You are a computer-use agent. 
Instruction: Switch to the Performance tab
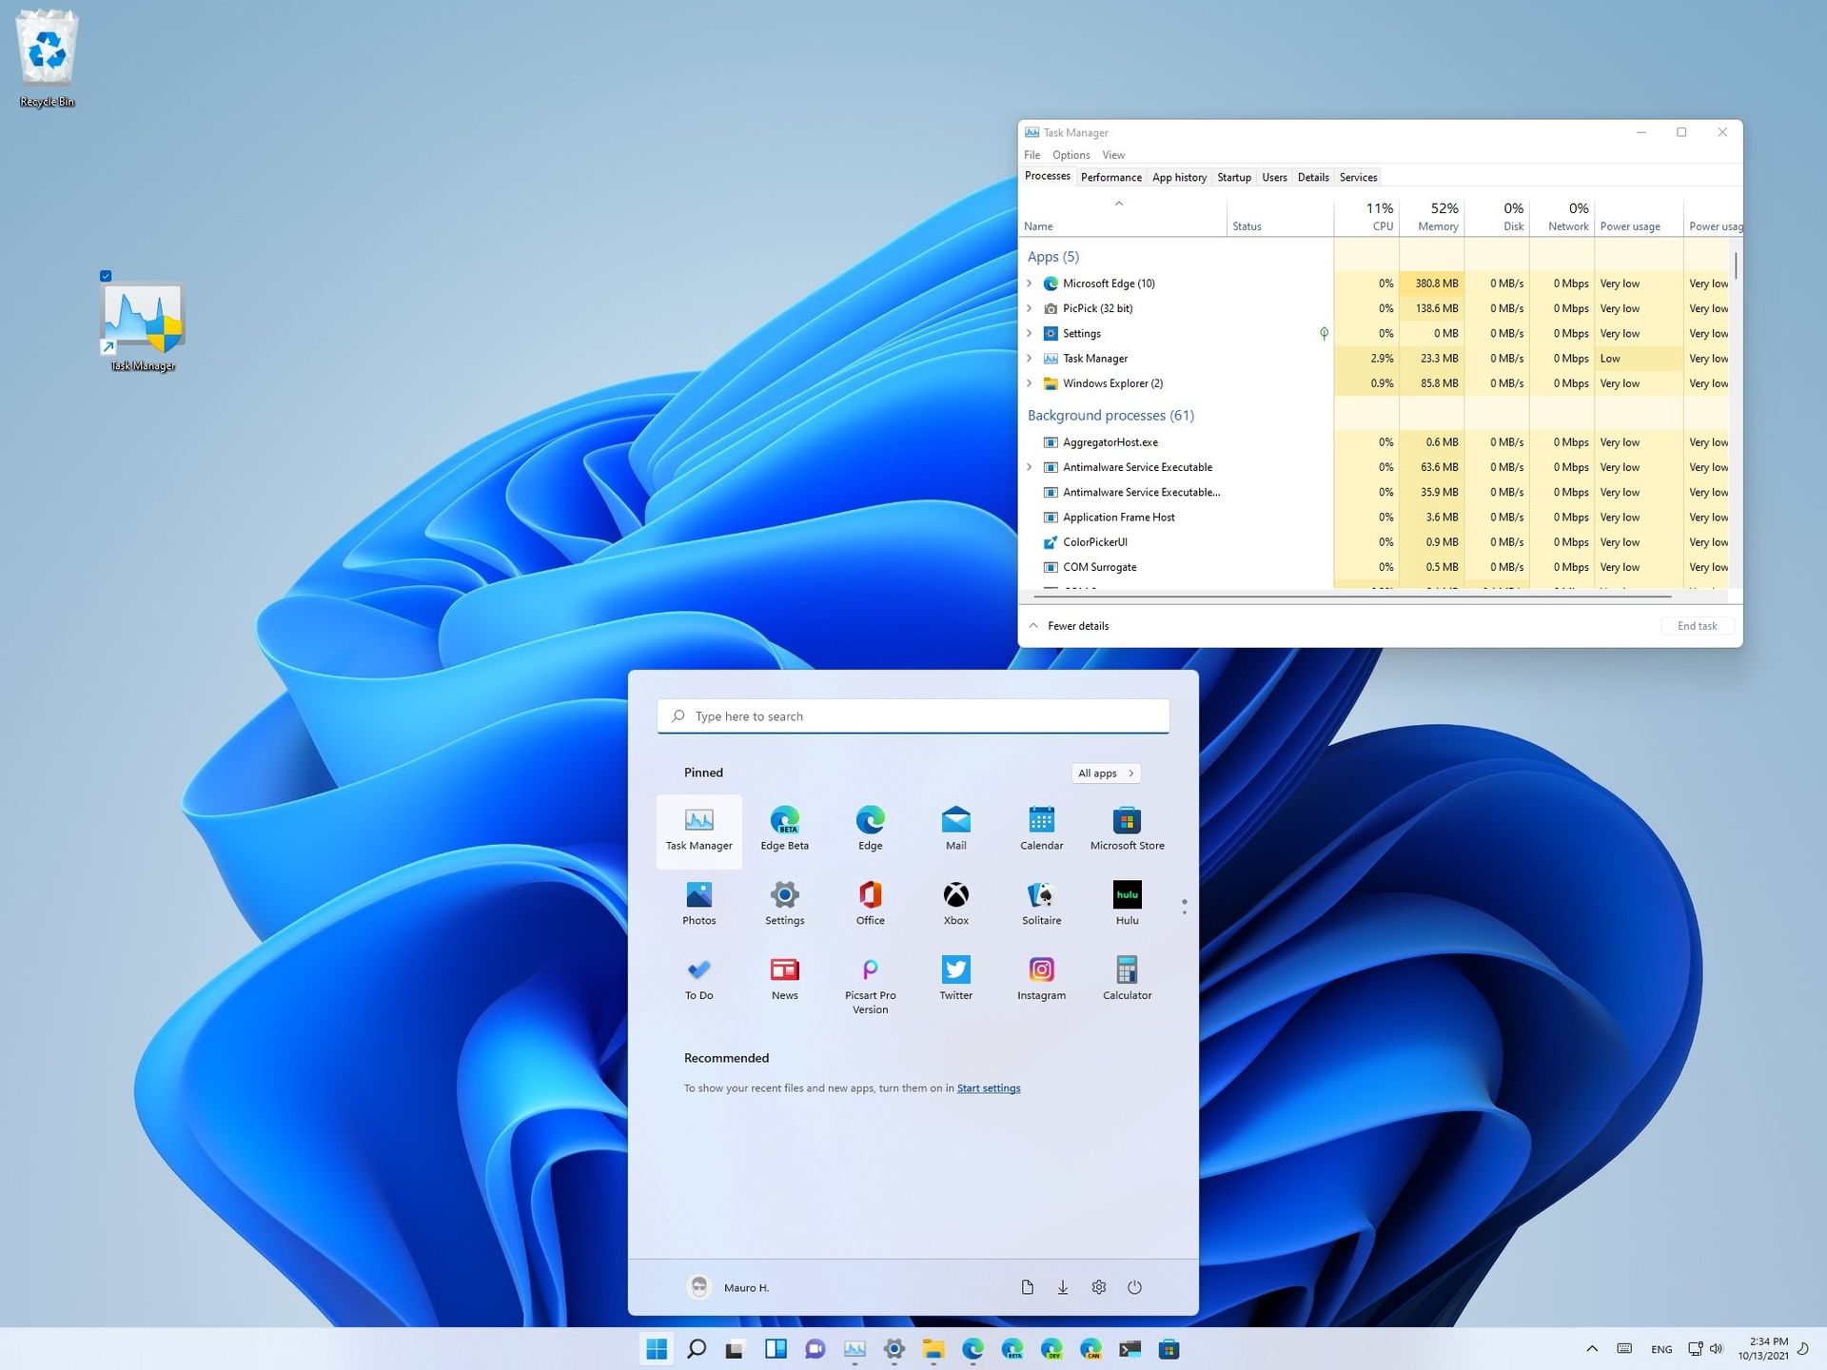[1110, 177]
